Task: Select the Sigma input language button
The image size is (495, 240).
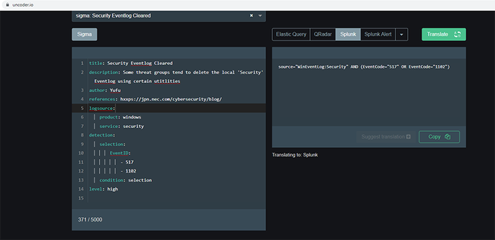Action: point(84,34)
